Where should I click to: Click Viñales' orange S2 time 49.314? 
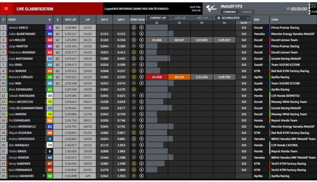(179, 77)
